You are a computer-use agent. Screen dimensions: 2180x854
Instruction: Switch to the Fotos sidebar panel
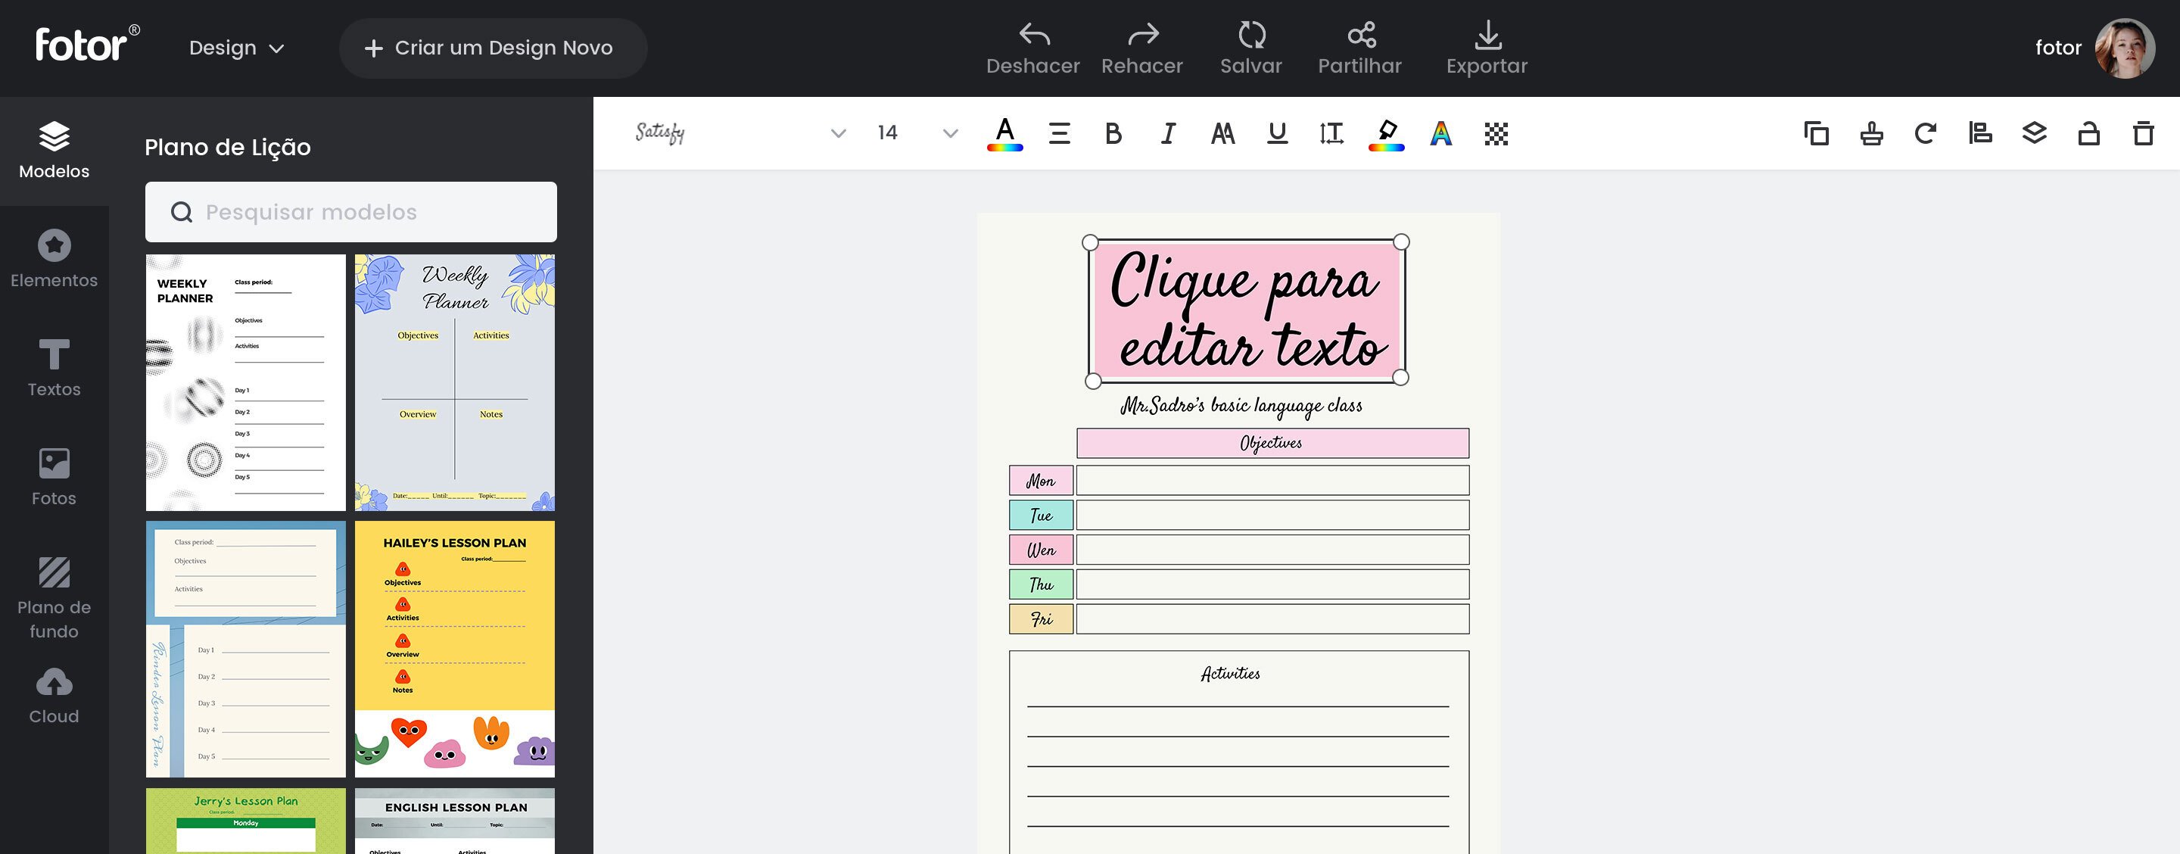(x=54, y=476)
